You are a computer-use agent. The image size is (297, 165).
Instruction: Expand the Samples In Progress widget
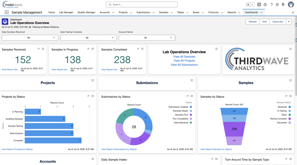coord(93,49)
